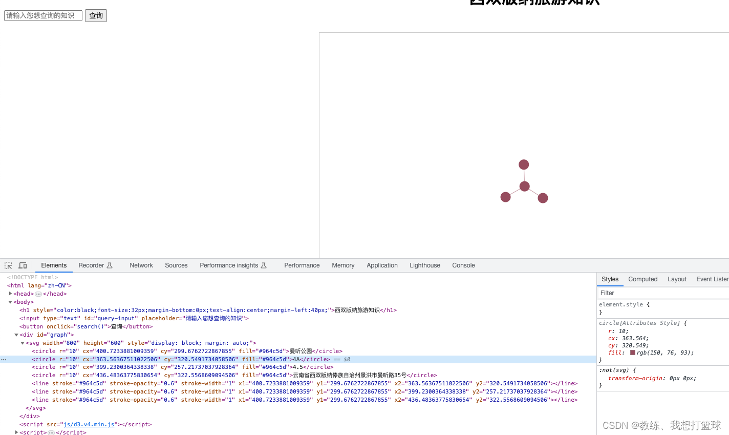Switch to the Performance tab
The height and width of the screenshot is (435, 729).
tap(302, 265)
